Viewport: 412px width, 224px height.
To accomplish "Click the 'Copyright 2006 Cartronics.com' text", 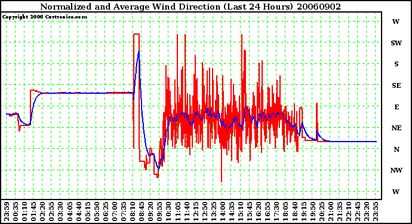I will pyautogui.click(x=45, y=17).
